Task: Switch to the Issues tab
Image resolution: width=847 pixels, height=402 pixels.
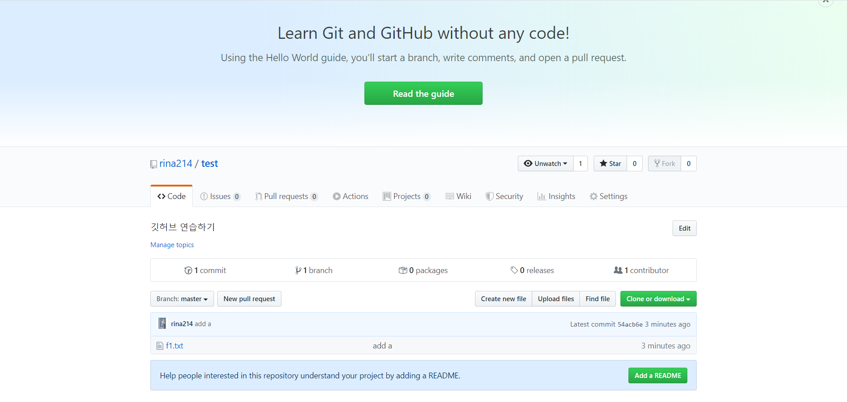Action: coord(220,196)
